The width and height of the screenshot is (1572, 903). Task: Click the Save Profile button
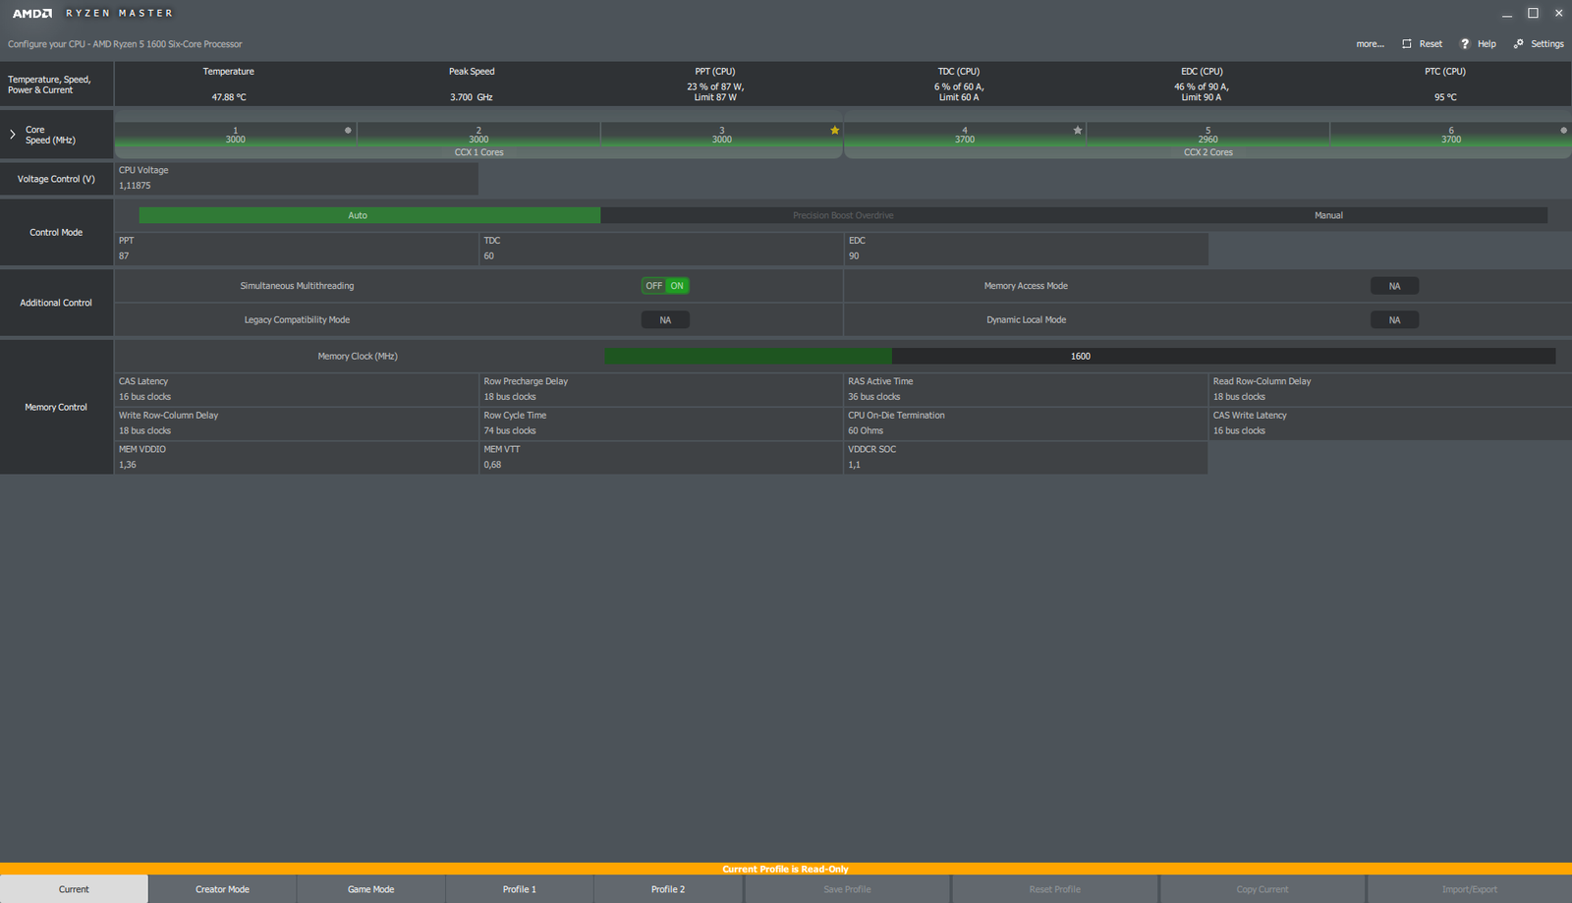[847, 889]
